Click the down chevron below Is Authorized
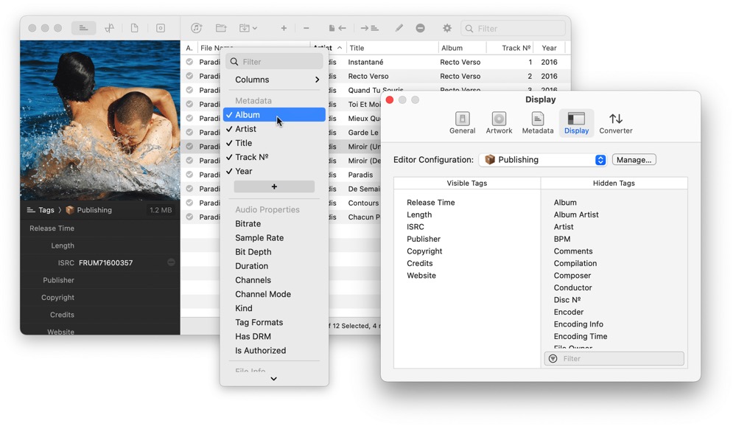This screenshot has width=736, height=426. (273, 378)
